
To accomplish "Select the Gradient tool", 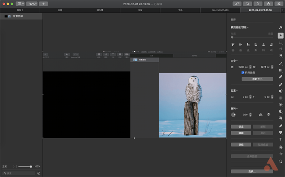I will point(281,70).
